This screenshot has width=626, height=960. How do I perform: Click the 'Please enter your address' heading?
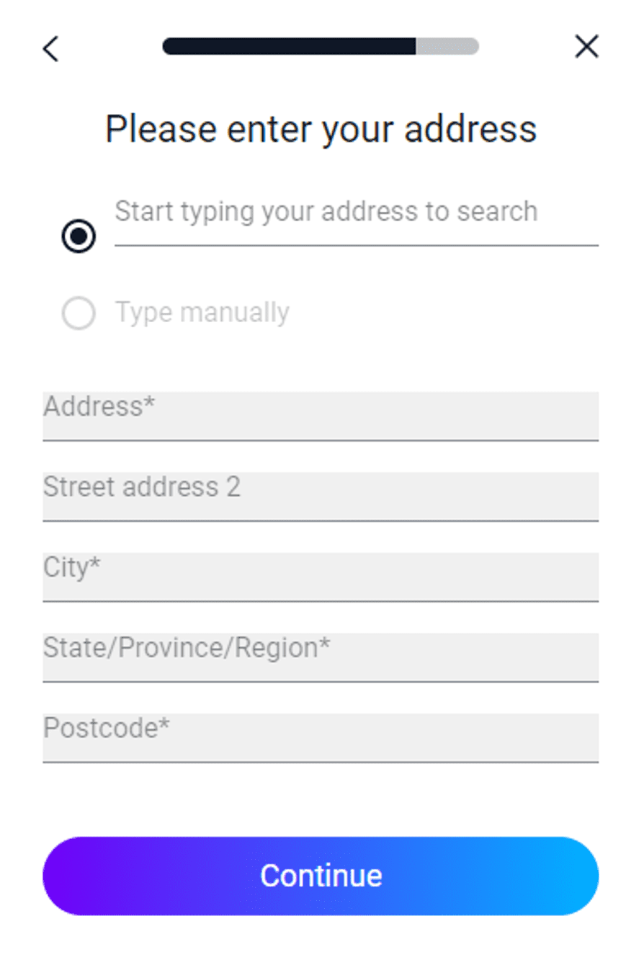click(x=321, y=130)
